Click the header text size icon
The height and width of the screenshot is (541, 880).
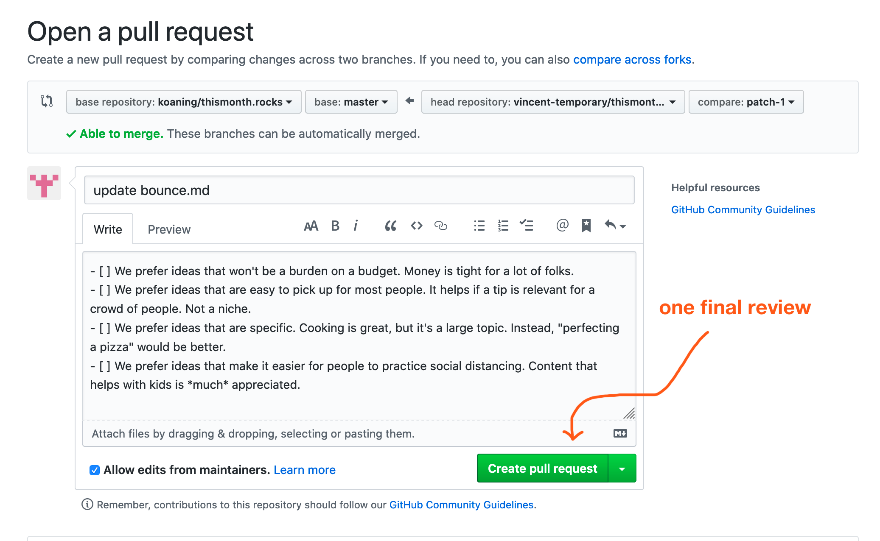tap(311, 226)
